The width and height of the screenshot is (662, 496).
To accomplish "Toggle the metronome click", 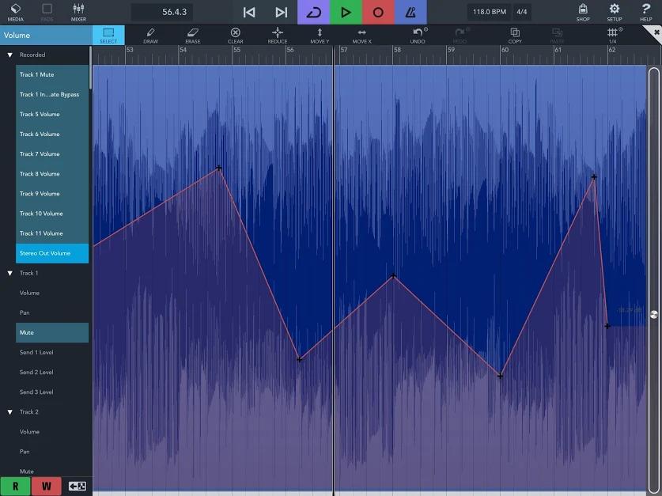I will (x=410, y=12).
